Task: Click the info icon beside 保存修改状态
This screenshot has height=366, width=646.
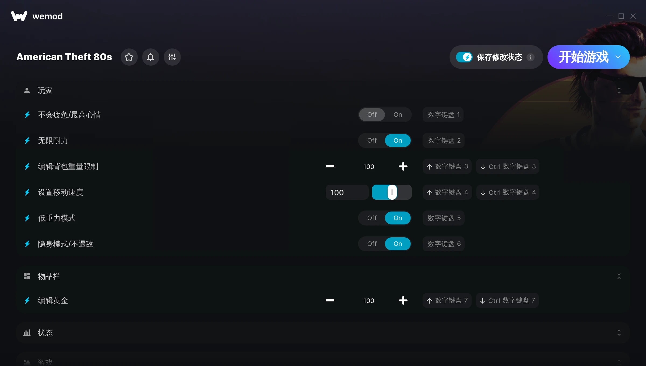Action: [530, 57]
